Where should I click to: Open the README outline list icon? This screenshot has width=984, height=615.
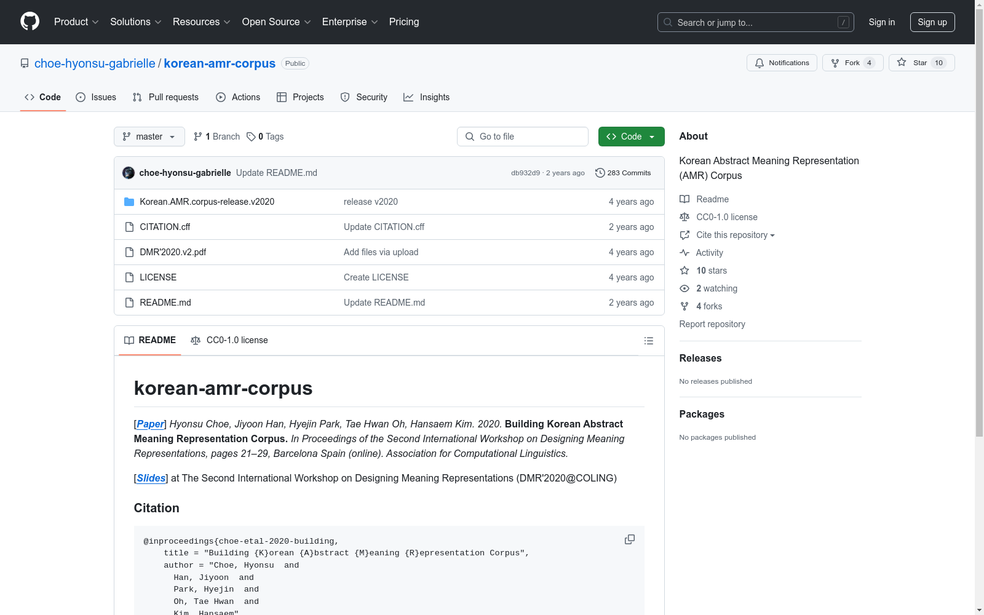pyautogui.click(x=648, y=341)
